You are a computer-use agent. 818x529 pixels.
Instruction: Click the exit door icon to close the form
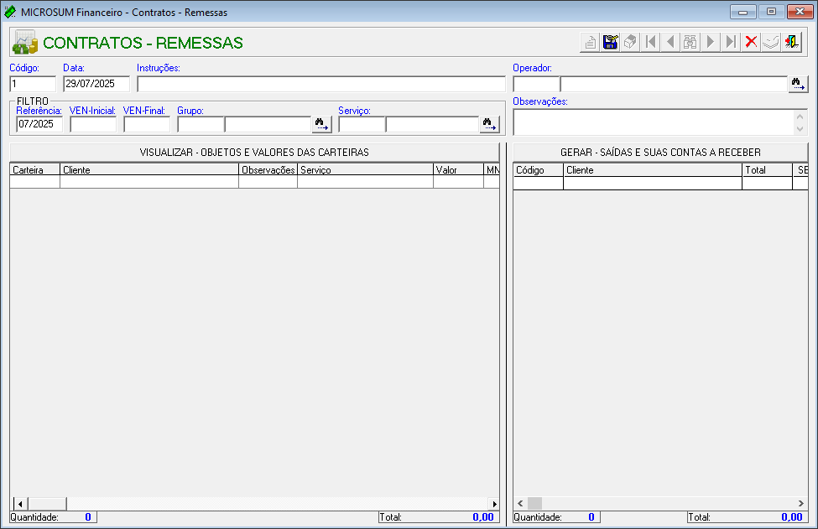point(791,41)
